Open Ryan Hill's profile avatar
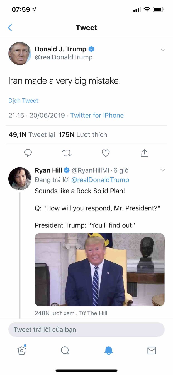This screenshot has width=173, height=375. pos(20,179)
